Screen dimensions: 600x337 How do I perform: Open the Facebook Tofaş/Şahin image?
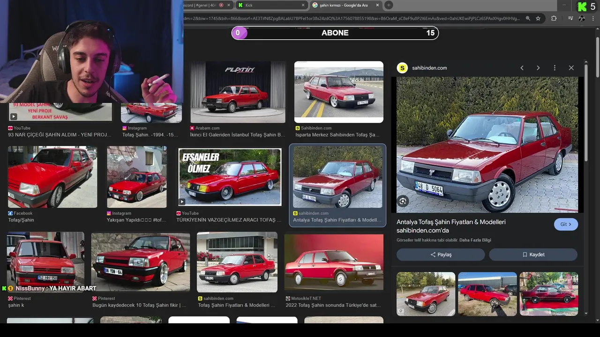[x=52, y=177]
